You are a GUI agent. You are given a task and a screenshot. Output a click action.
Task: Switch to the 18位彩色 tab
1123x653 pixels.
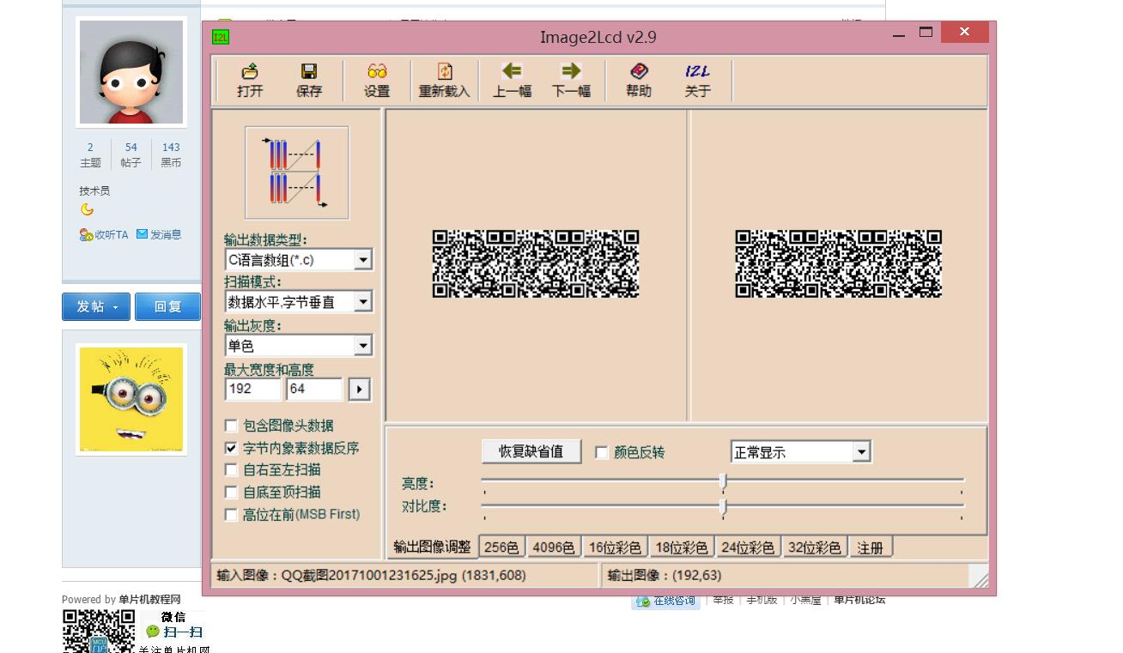point(682,547)
